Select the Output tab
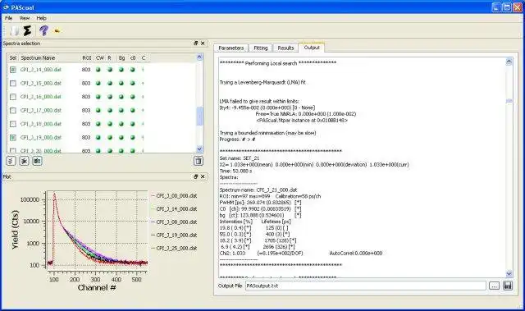Image resolution: width=525 pixels, height=311 pixels. [312, 48]
